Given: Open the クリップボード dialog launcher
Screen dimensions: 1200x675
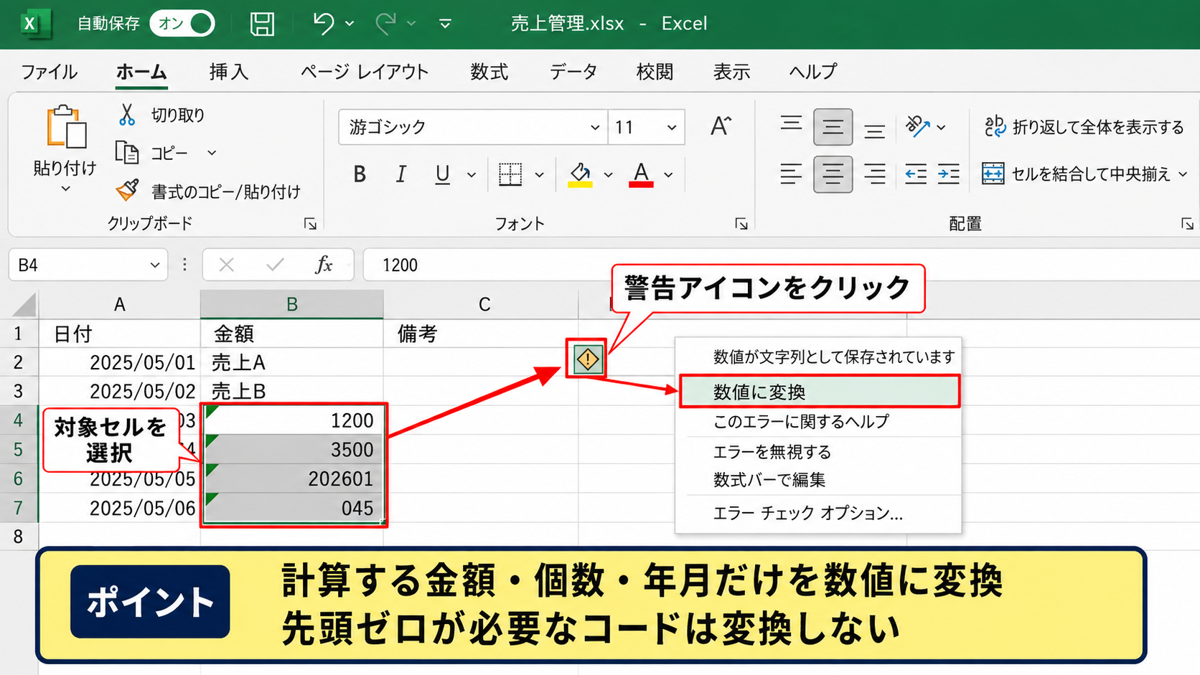Looking at the screenshot, I should coord(310,224).
